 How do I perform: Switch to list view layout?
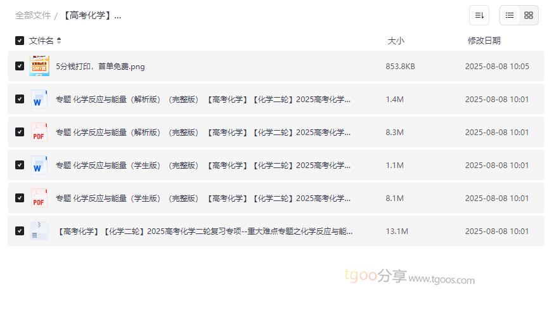pyautogui.click(x=510, y=15)
